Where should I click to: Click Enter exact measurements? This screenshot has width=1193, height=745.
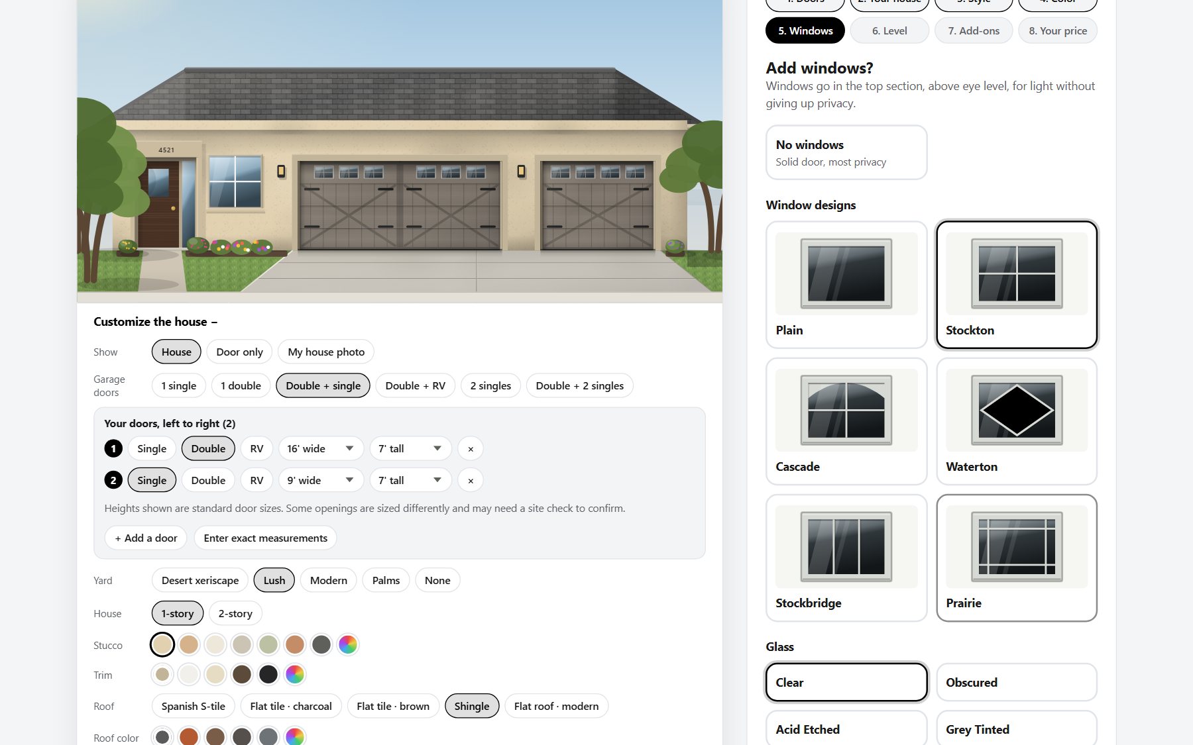point(266,538)
